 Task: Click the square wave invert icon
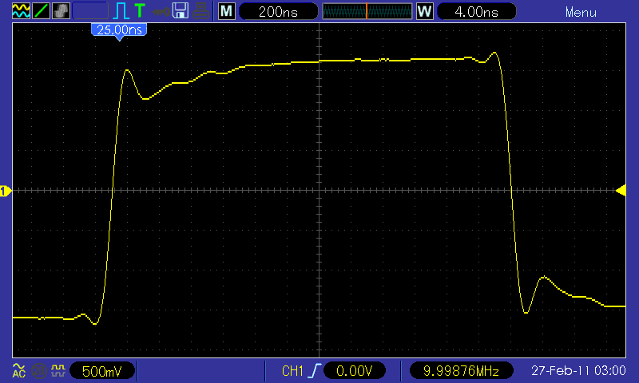(58, 370)
